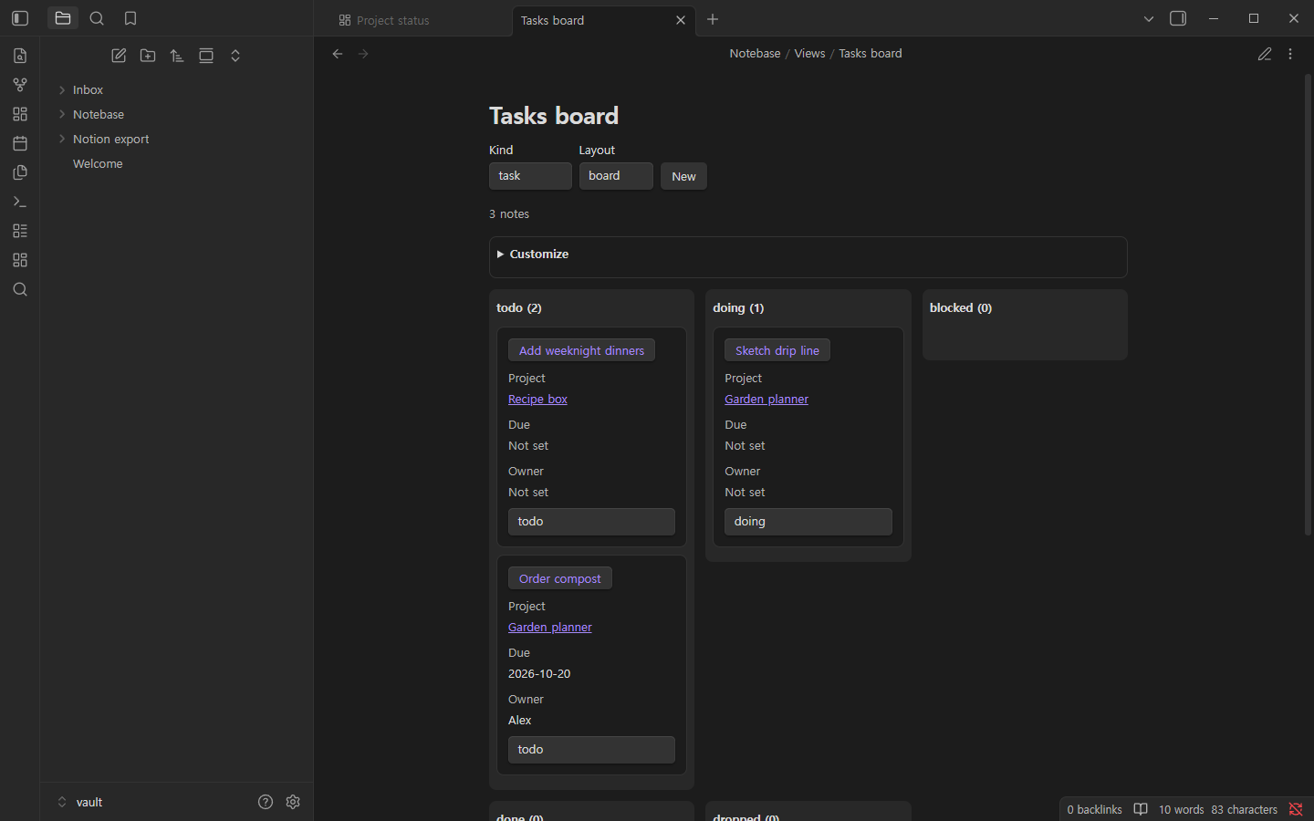Open the Bookmarks sidebar tab
This screenshot has height=821, width=1314.
(x=130, y=18)
